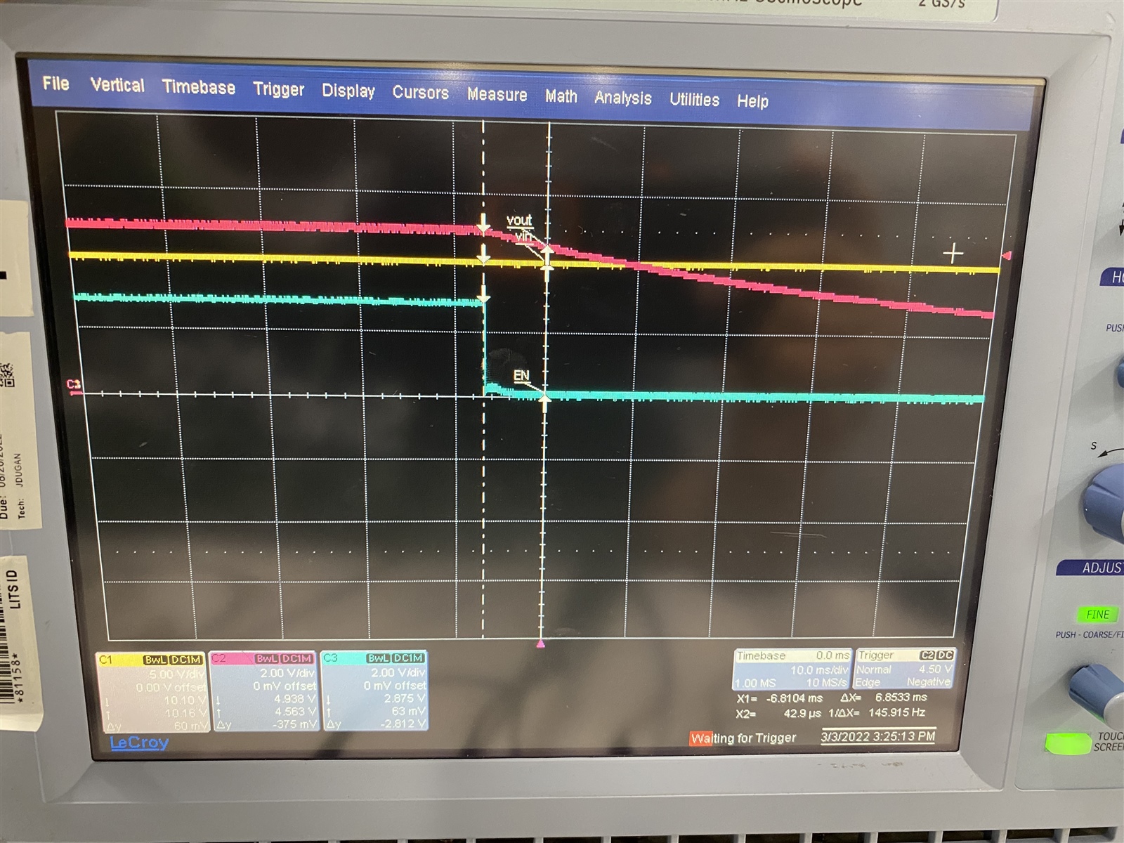Click the DC1M badge on channel C3

click(408, 658)
